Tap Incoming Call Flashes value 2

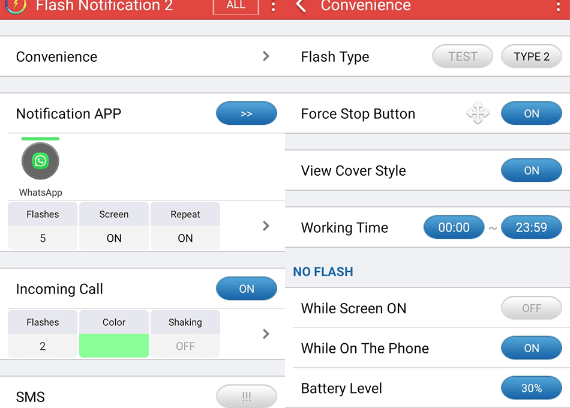[x=43, y=346]
